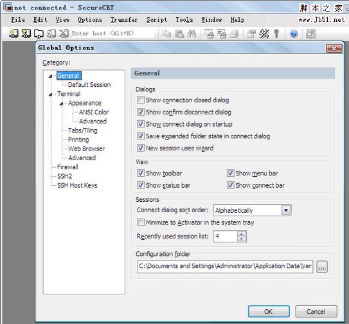Click the public key icon

pos(276,34)
